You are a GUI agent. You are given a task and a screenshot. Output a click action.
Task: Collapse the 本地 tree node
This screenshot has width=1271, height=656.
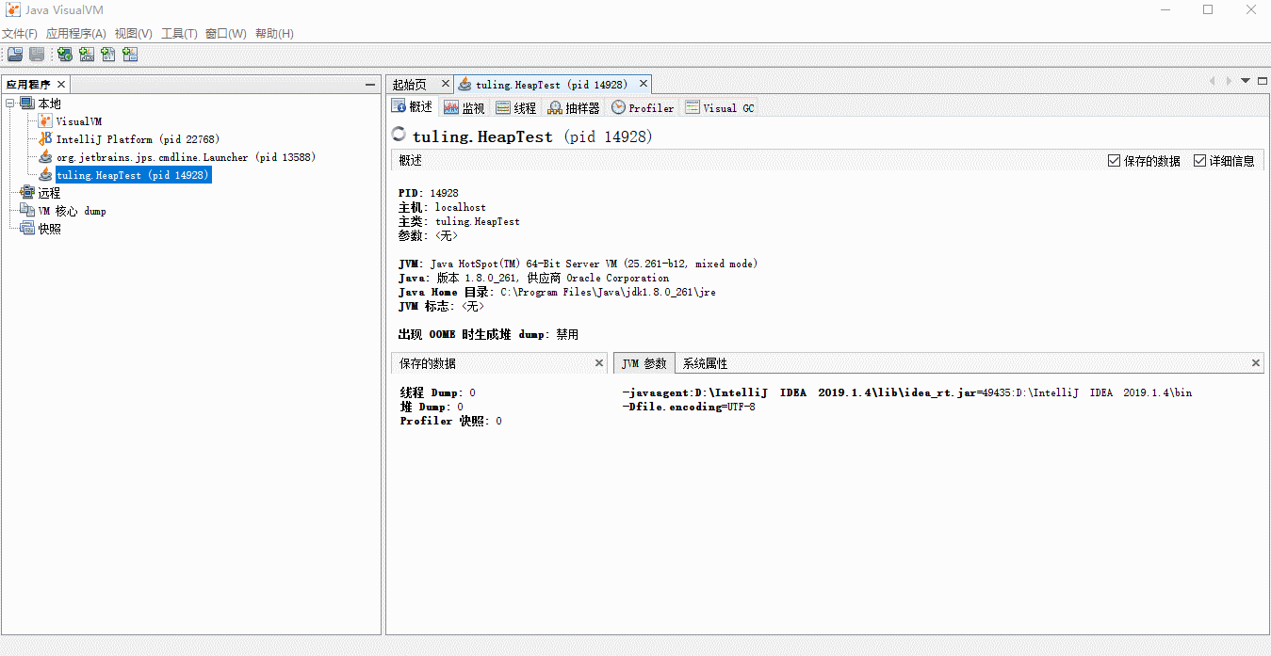tap(10, 104)
